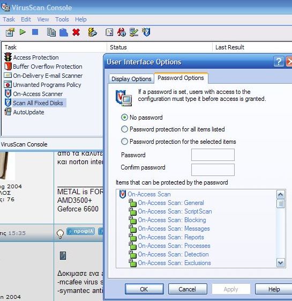This screenshot has height=301, width=292.
Task: Click the OK button
Action: 144,289
